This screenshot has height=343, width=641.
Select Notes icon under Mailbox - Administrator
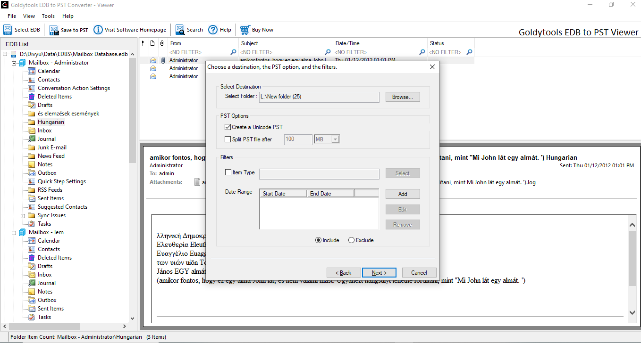[x=32, y=164]
